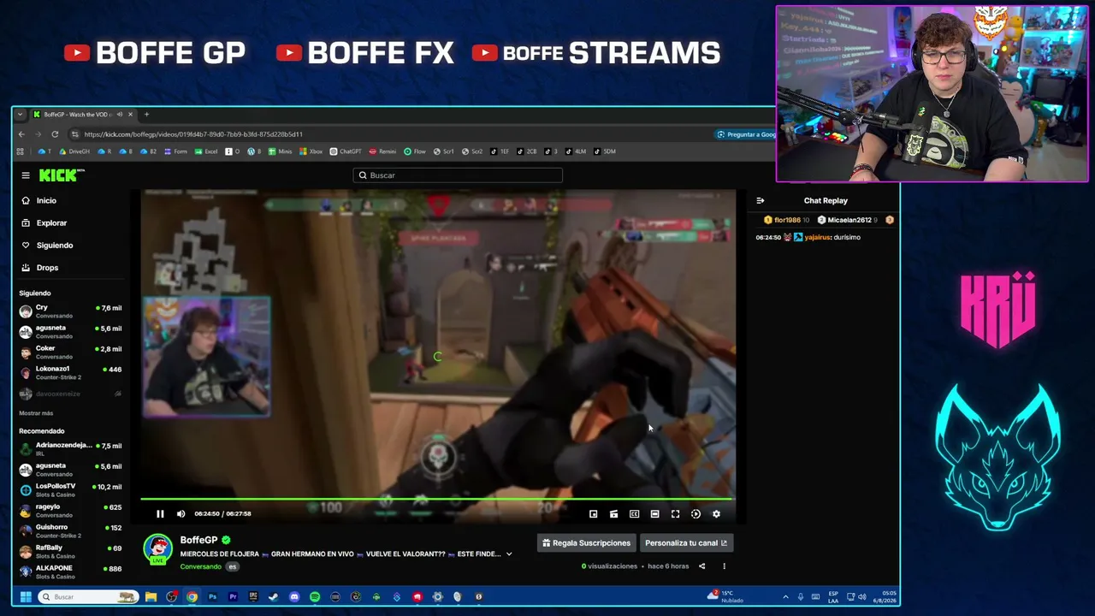
Task: Click Regala Suscripciones button
Action: [586, 543]
